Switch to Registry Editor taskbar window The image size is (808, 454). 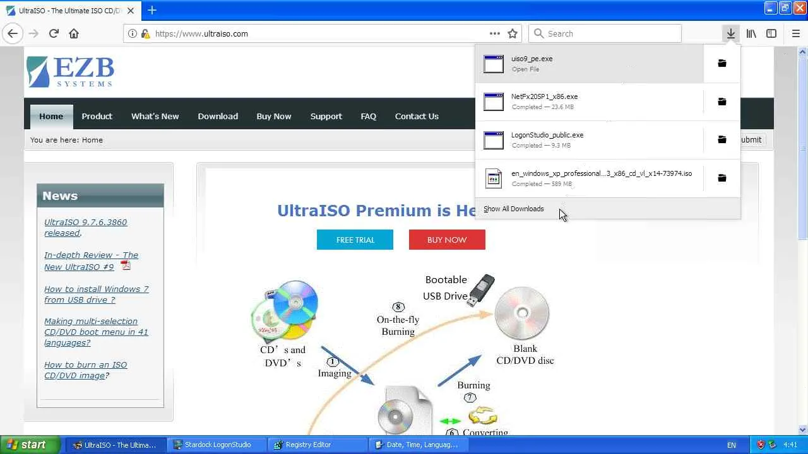coord(317,445)
